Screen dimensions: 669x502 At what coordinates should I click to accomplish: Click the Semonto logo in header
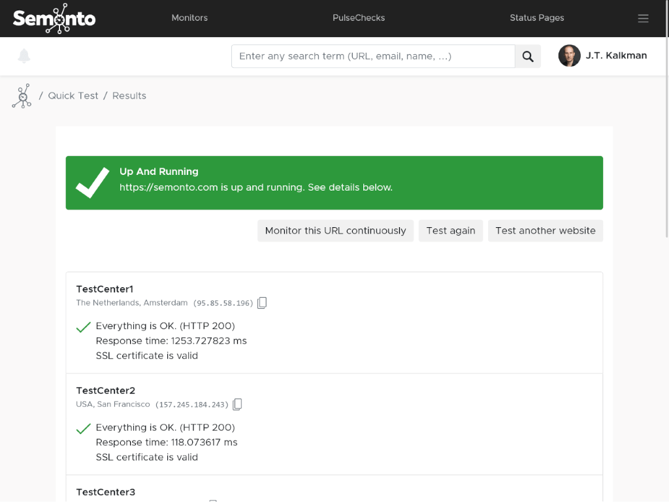(54, 18)
